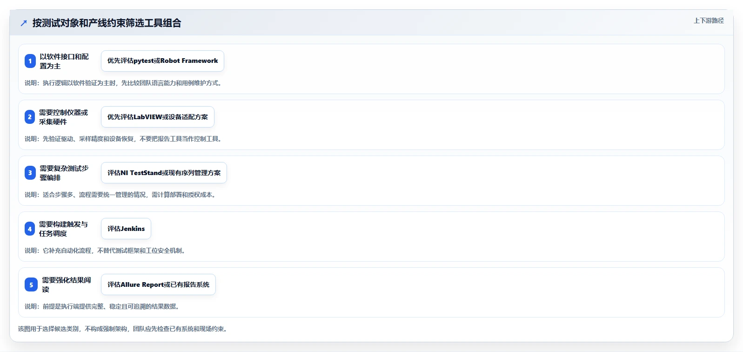
Task: Click the heading 按测试对象和产线约束筛选工具组合
Action: click(x=107, y=23)
